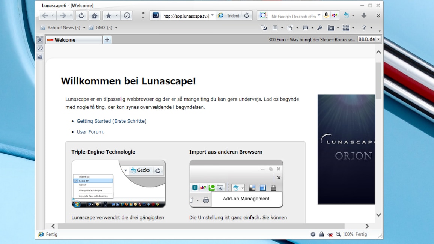Toggle the popup blocker eye icon
The width and height of the screenshot is (434, 244).
[x=330, y=235]
